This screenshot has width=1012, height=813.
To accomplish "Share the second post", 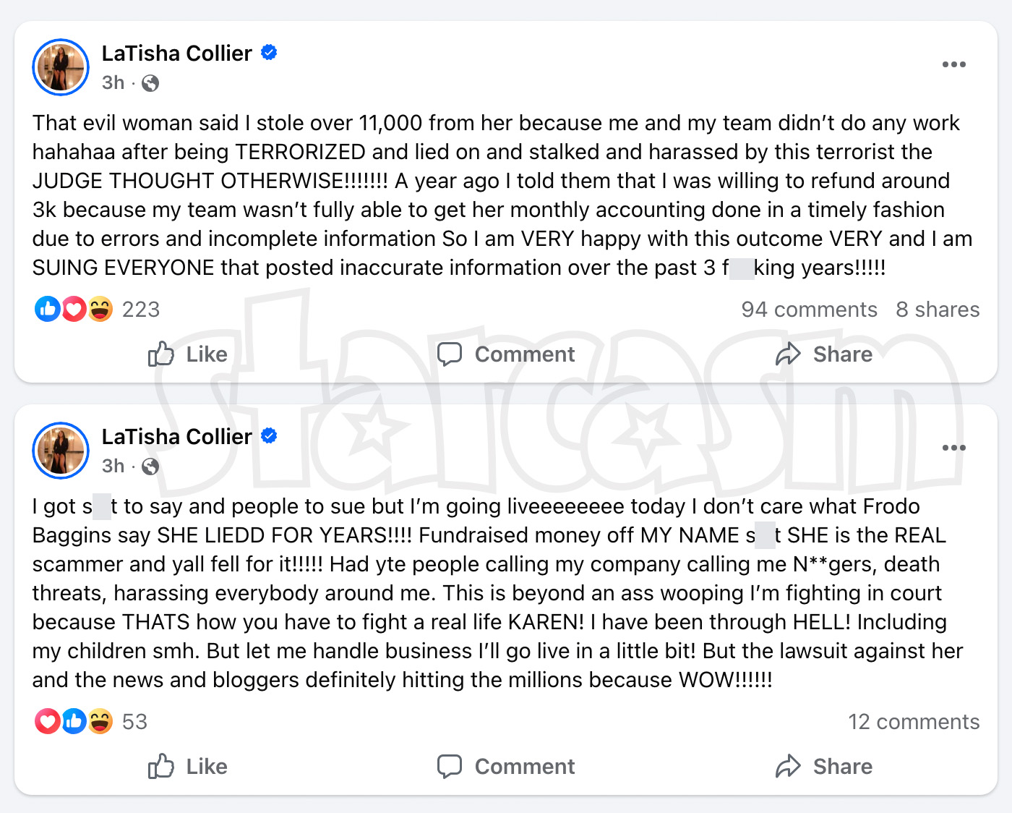I will pyautogui.click(x=824, y=767).
